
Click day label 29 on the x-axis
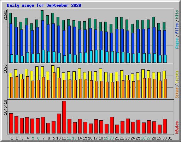click(159, 138)
